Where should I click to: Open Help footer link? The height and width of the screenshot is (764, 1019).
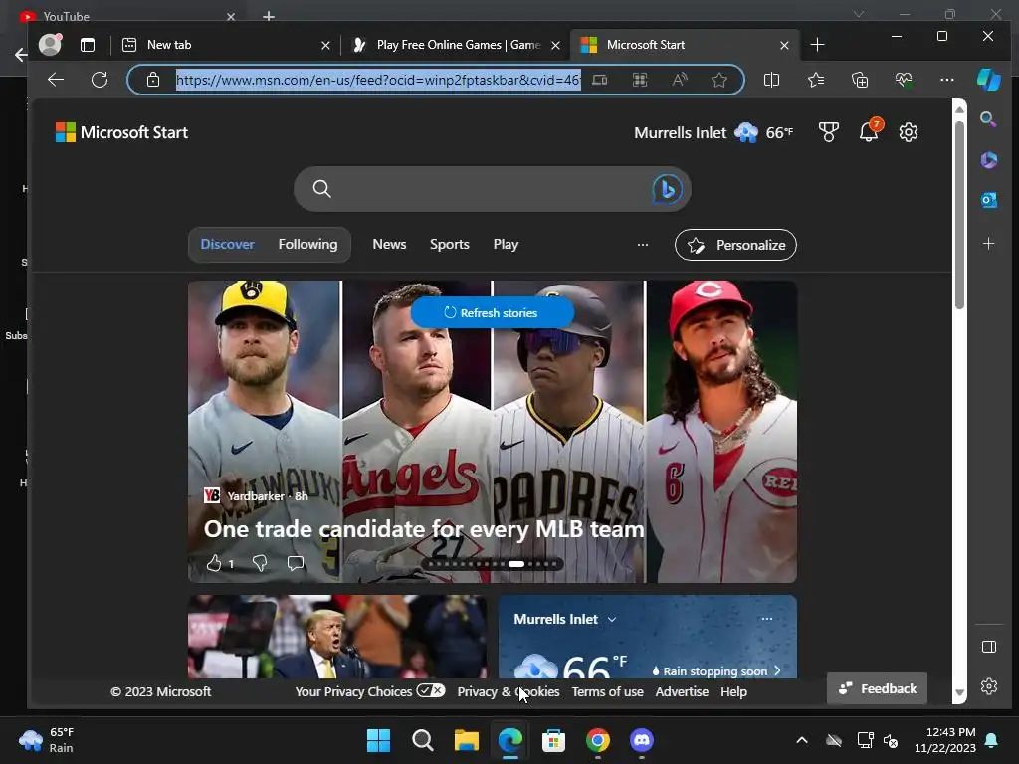pos(733,692)
